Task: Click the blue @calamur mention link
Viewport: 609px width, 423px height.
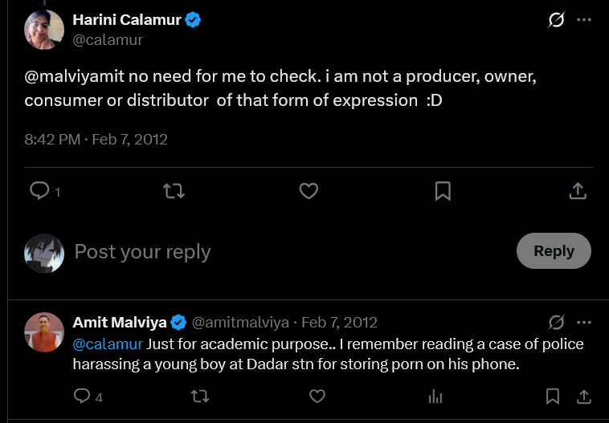Action: tap(108, 344)
